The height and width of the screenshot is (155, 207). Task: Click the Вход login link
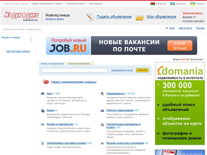point(172,28)
